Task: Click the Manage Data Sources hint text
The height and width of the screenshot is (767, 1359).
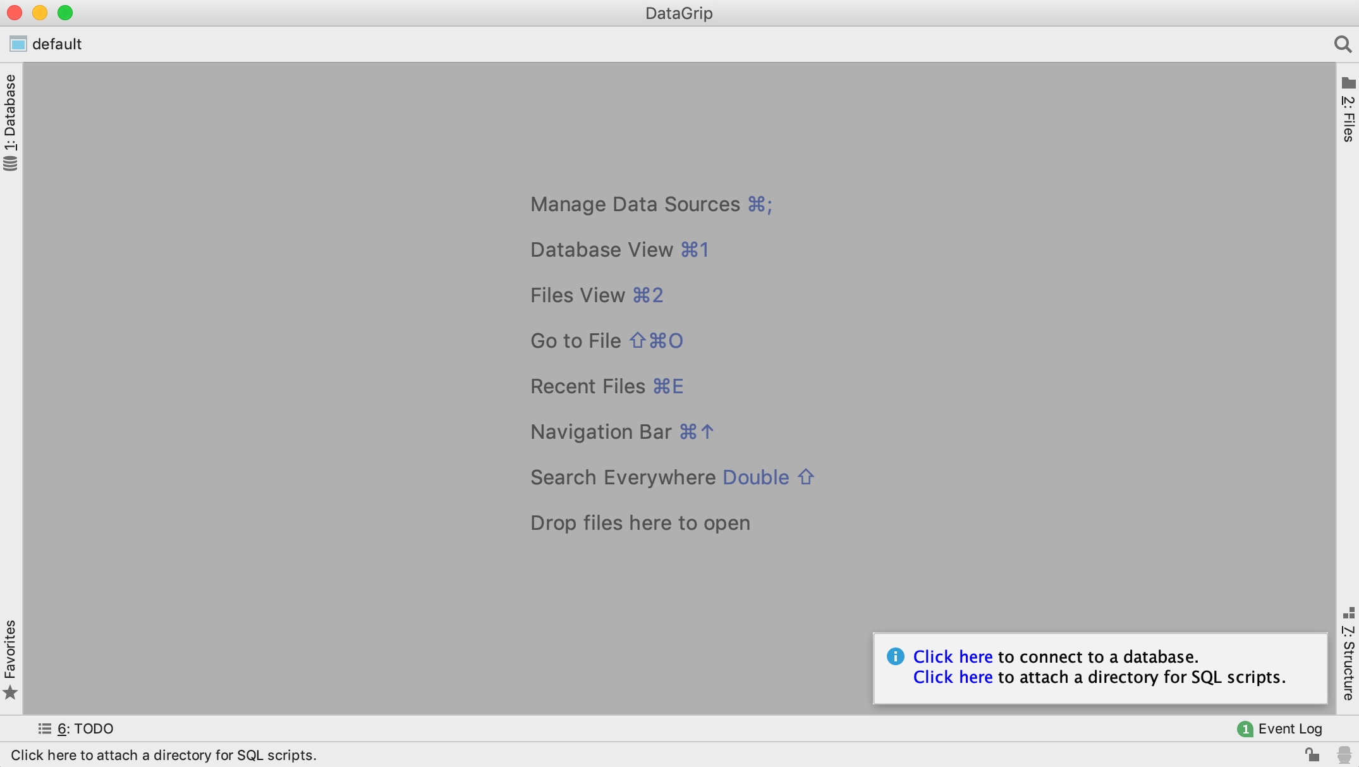Action: [635, 204]
